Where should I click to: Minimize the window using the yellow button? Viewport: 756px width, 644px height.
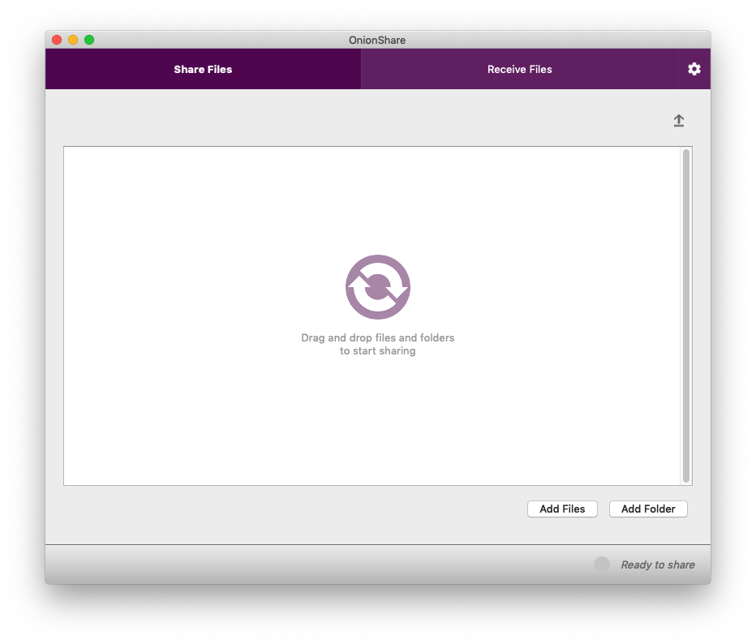tap(73, 40)
